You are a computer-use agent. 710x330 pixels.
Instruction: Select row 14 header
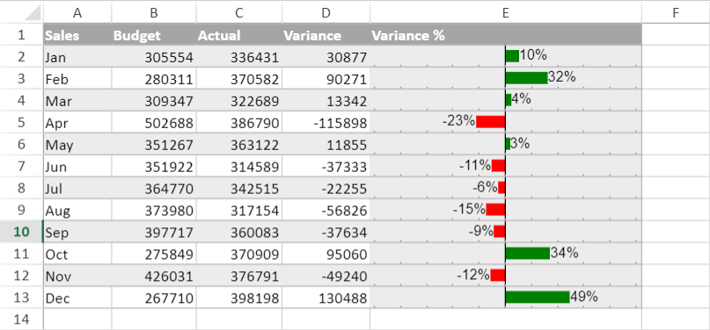coord(21,319)
